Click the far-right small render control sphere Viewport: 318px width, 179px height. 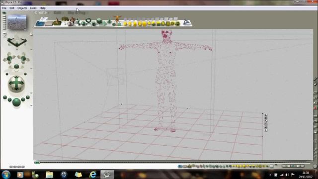(x=28, y=97)
